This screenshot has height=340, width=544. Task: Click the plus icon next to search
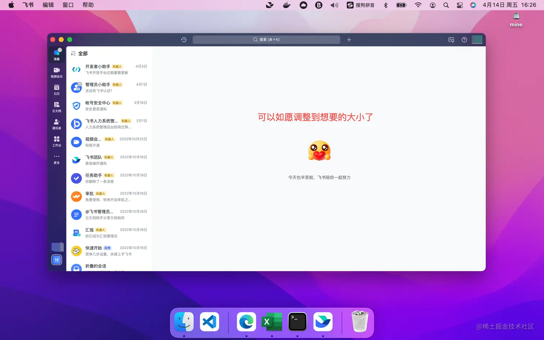pyautogui.click(x=349, y=40)
